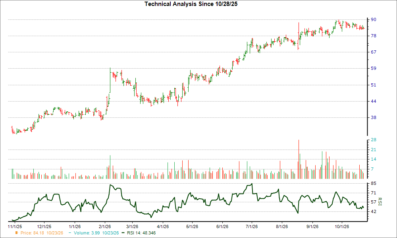Click the 10/1/26 date label
The height and width of the screenshot is (238, 397).
pyautogui.click(x=342, y=226)
